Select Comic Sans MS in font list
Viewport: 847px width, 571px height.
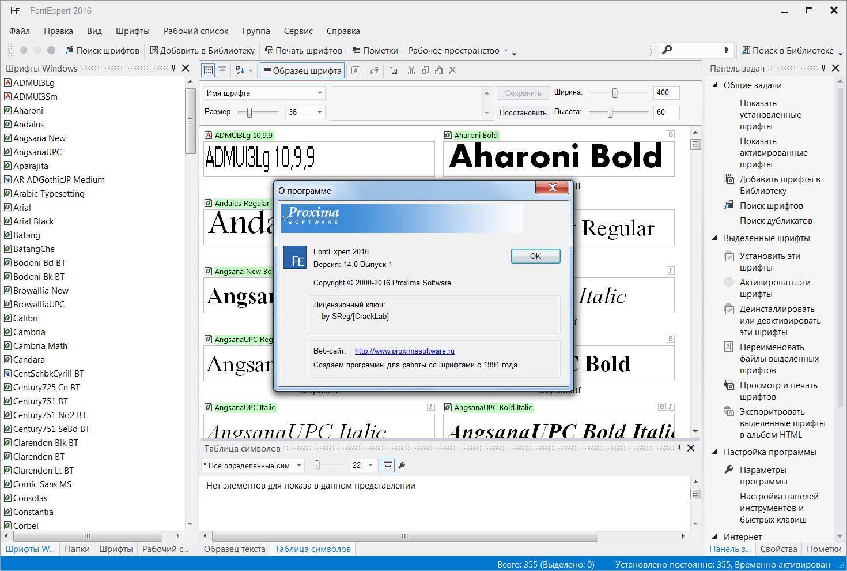pos(42,484)
